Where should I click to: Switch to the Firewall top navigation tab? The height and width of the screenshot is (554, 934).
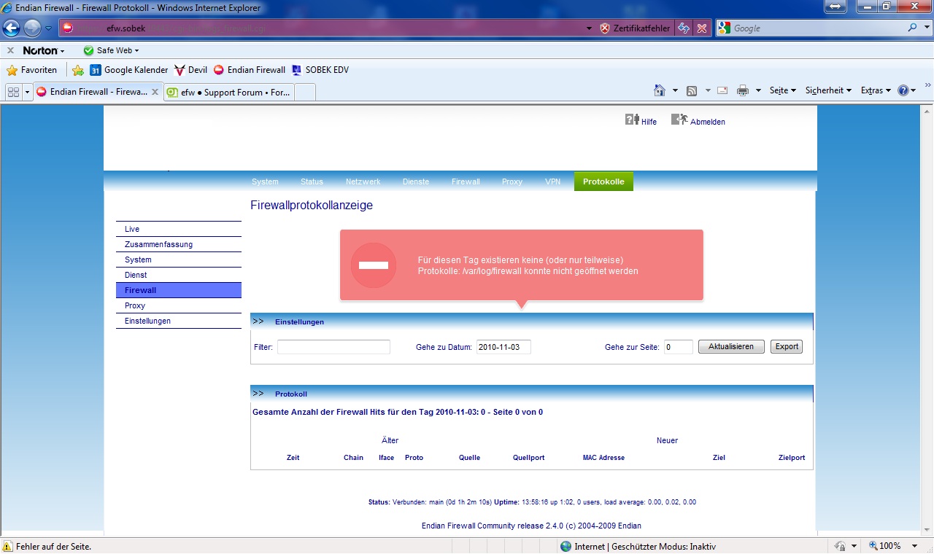pyautogui.click(x=466, y=182)
